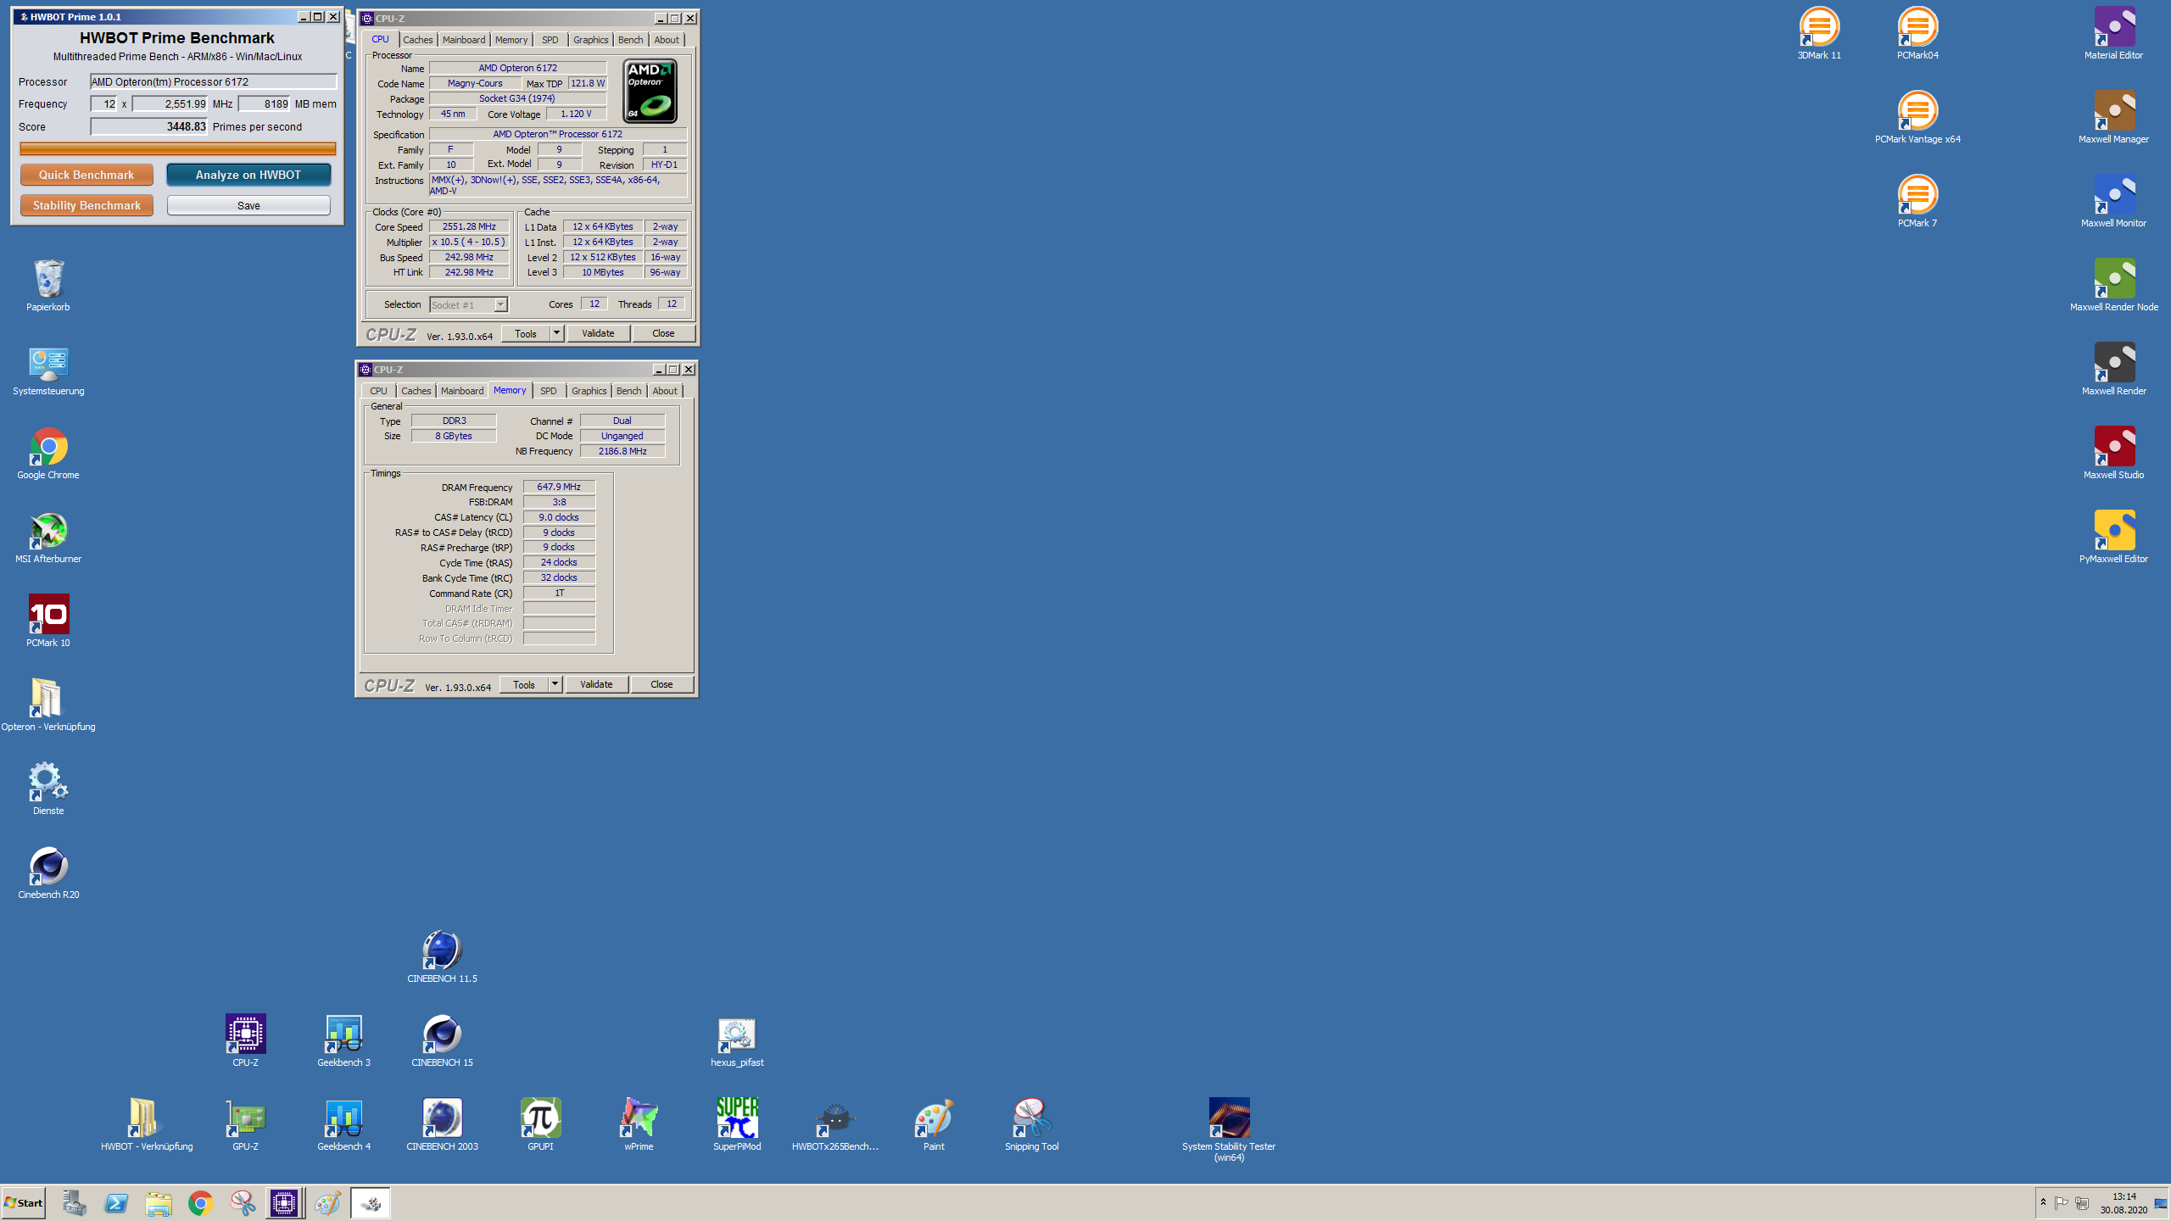Select CPU tab in lower CPU-Z window
Viewport: 2171px width, 1221px height.
[x=378, y=391]
